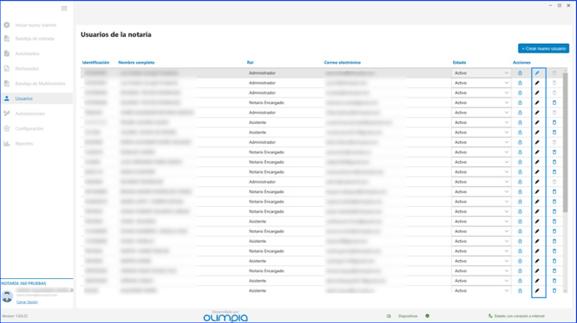This screenshot has height=323, width=577.
Task: Click the user avatar picture in the sidebar
Action: [8, 296]
